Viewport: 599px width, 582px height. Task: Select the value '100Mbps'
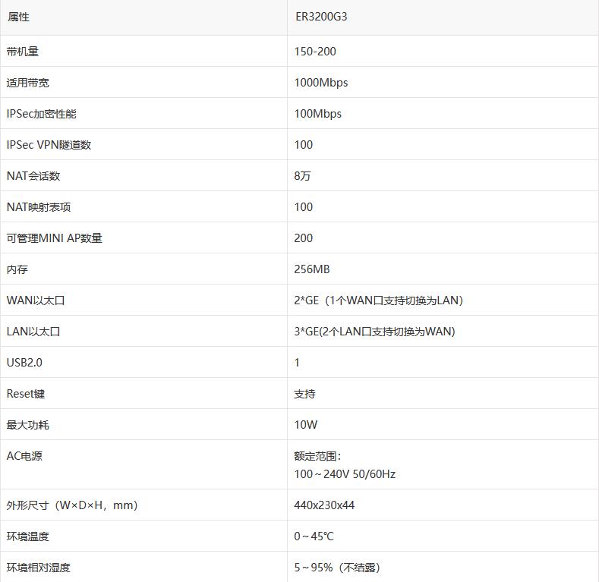(x=318, y=114)
